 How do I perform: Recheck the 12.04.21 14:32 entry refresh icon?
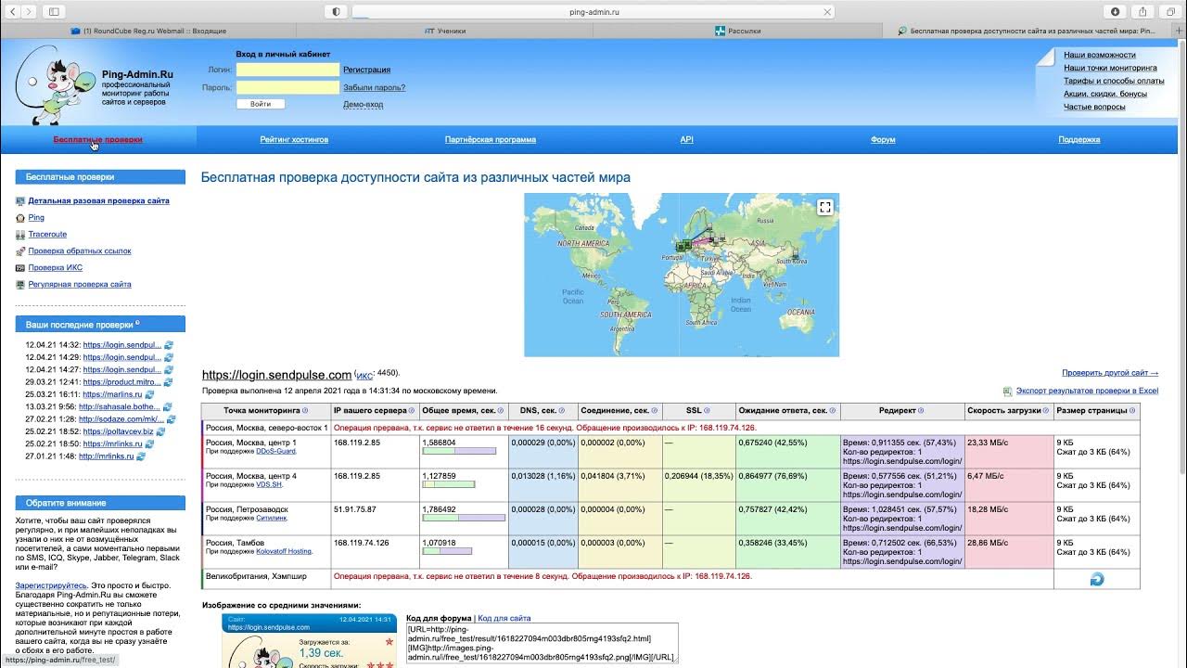[x=169, y=345]
